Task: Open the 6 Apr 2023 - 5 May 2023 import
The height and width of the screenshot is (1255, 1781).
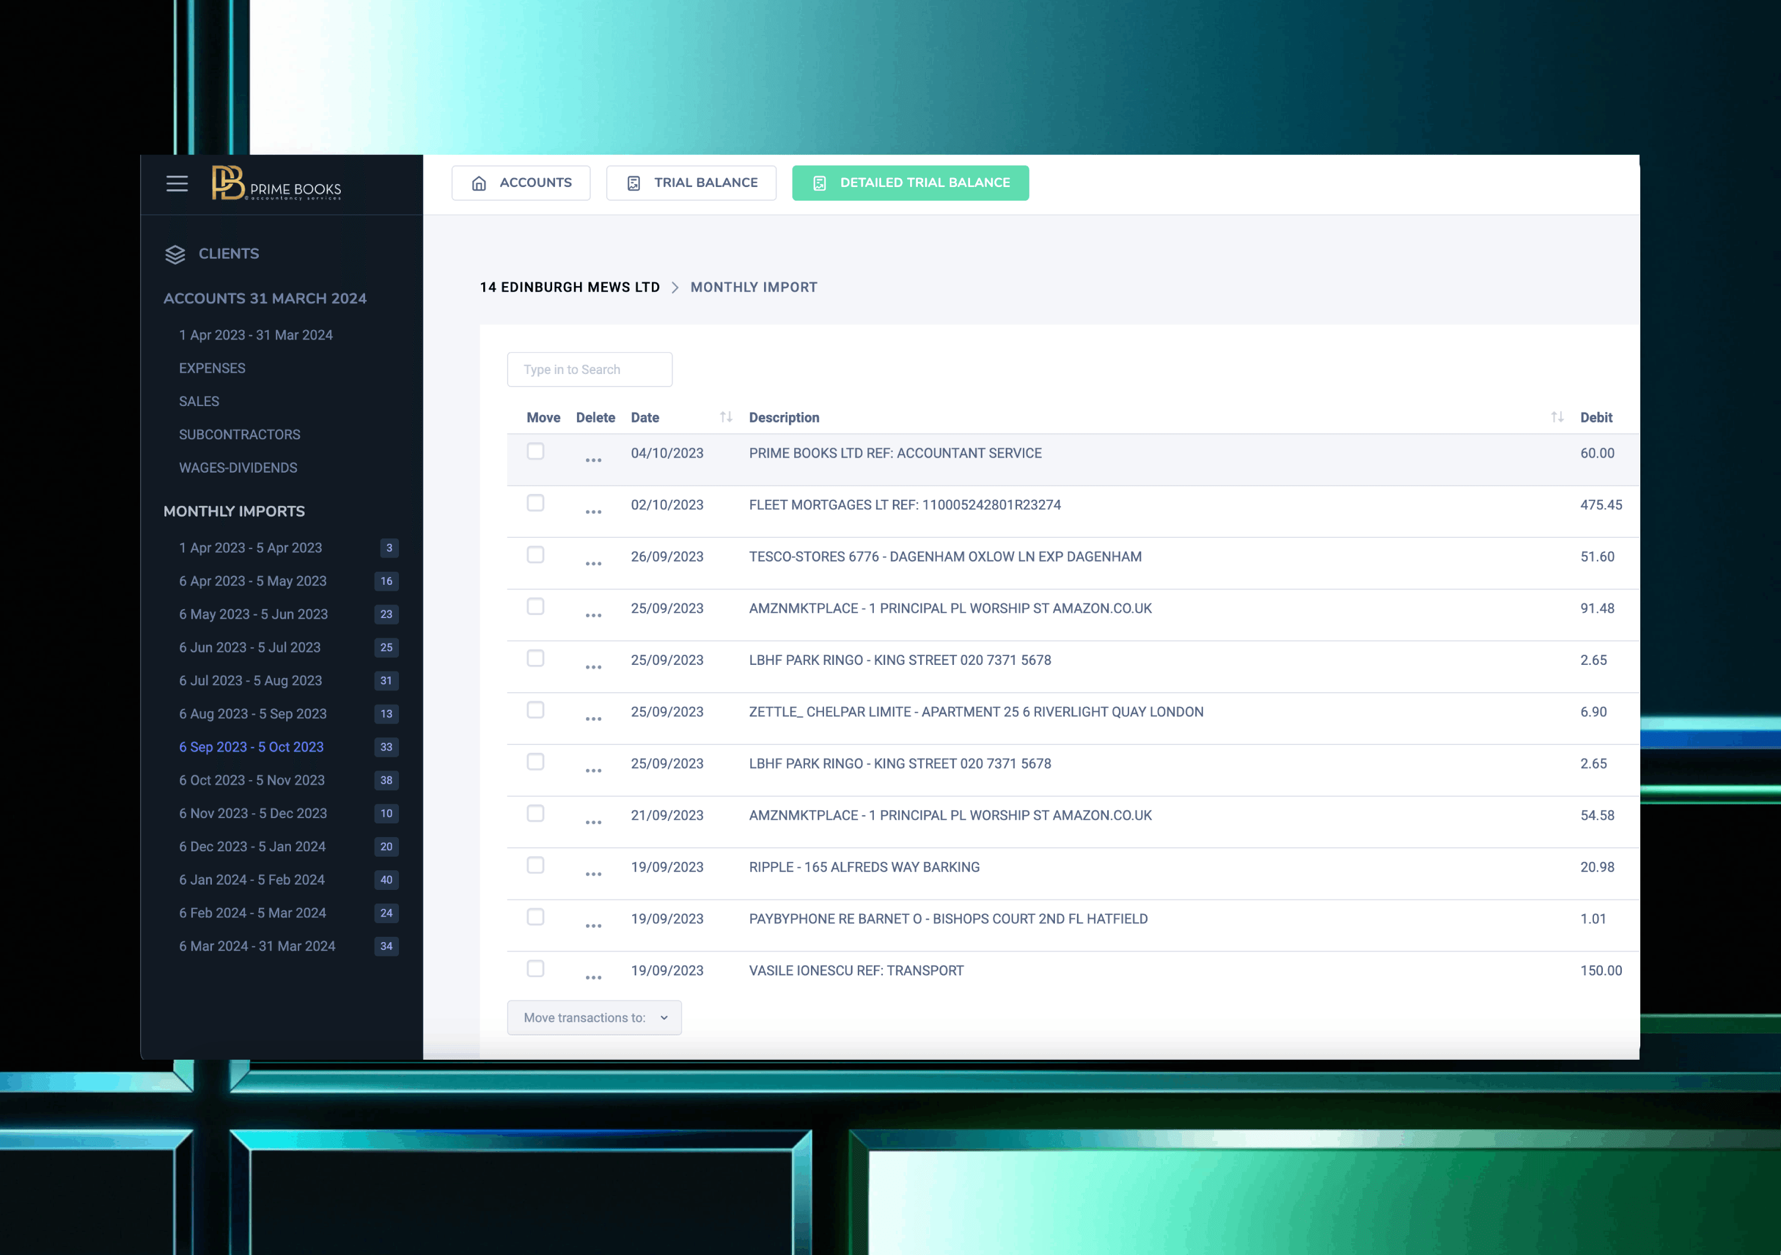Action: 253,581
